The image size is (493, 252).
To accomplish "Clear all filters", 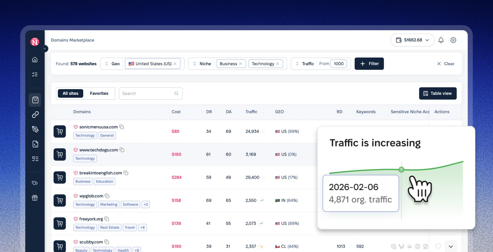I will 446,64.
